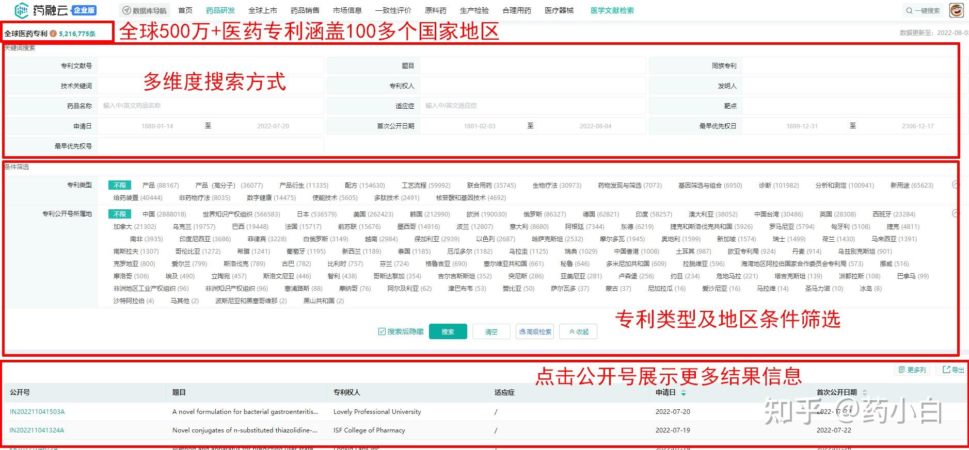Click the 药融云 logo icon
The image size is (969, 450).
21,10
